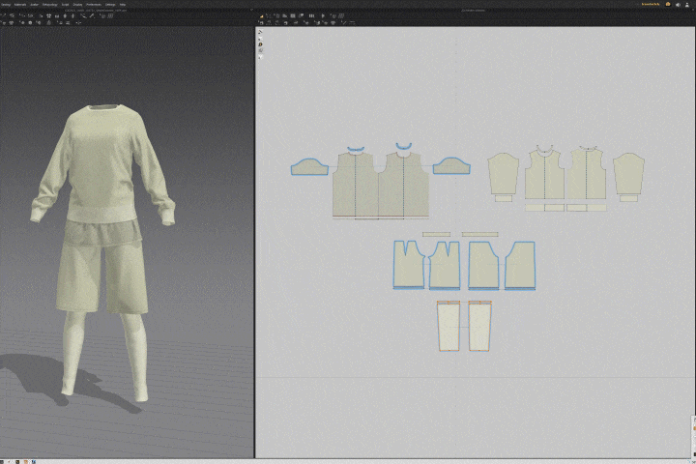Click the bottom icon in the 2D side strip
This screenshot has height=464, width=696.
coord(261,57)
